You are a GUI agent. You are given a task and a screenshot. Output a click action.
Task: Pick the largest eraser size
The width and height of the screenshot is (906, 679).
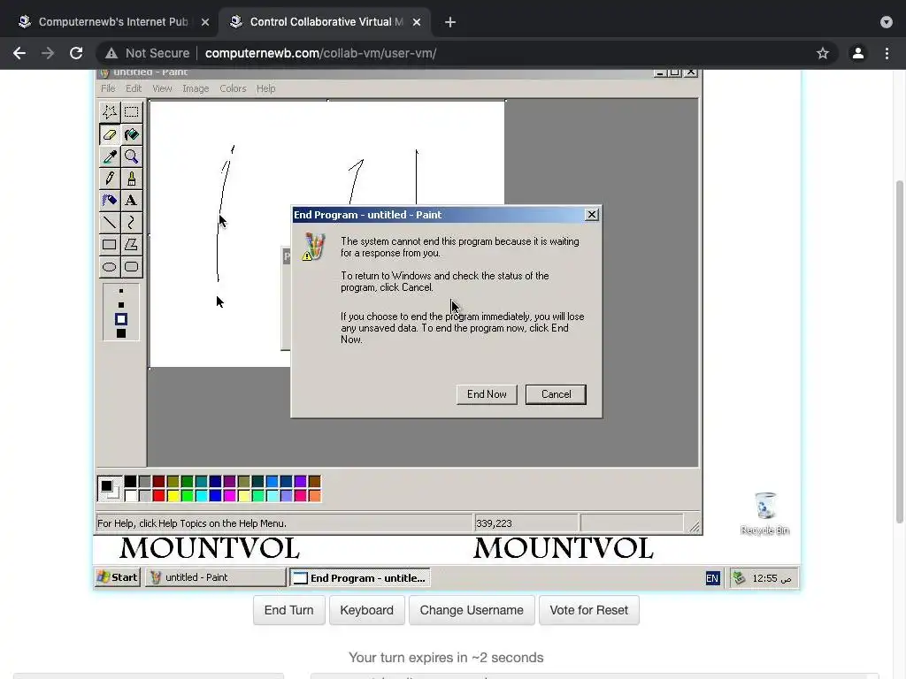pyautogui.click(x=120, y=333)
